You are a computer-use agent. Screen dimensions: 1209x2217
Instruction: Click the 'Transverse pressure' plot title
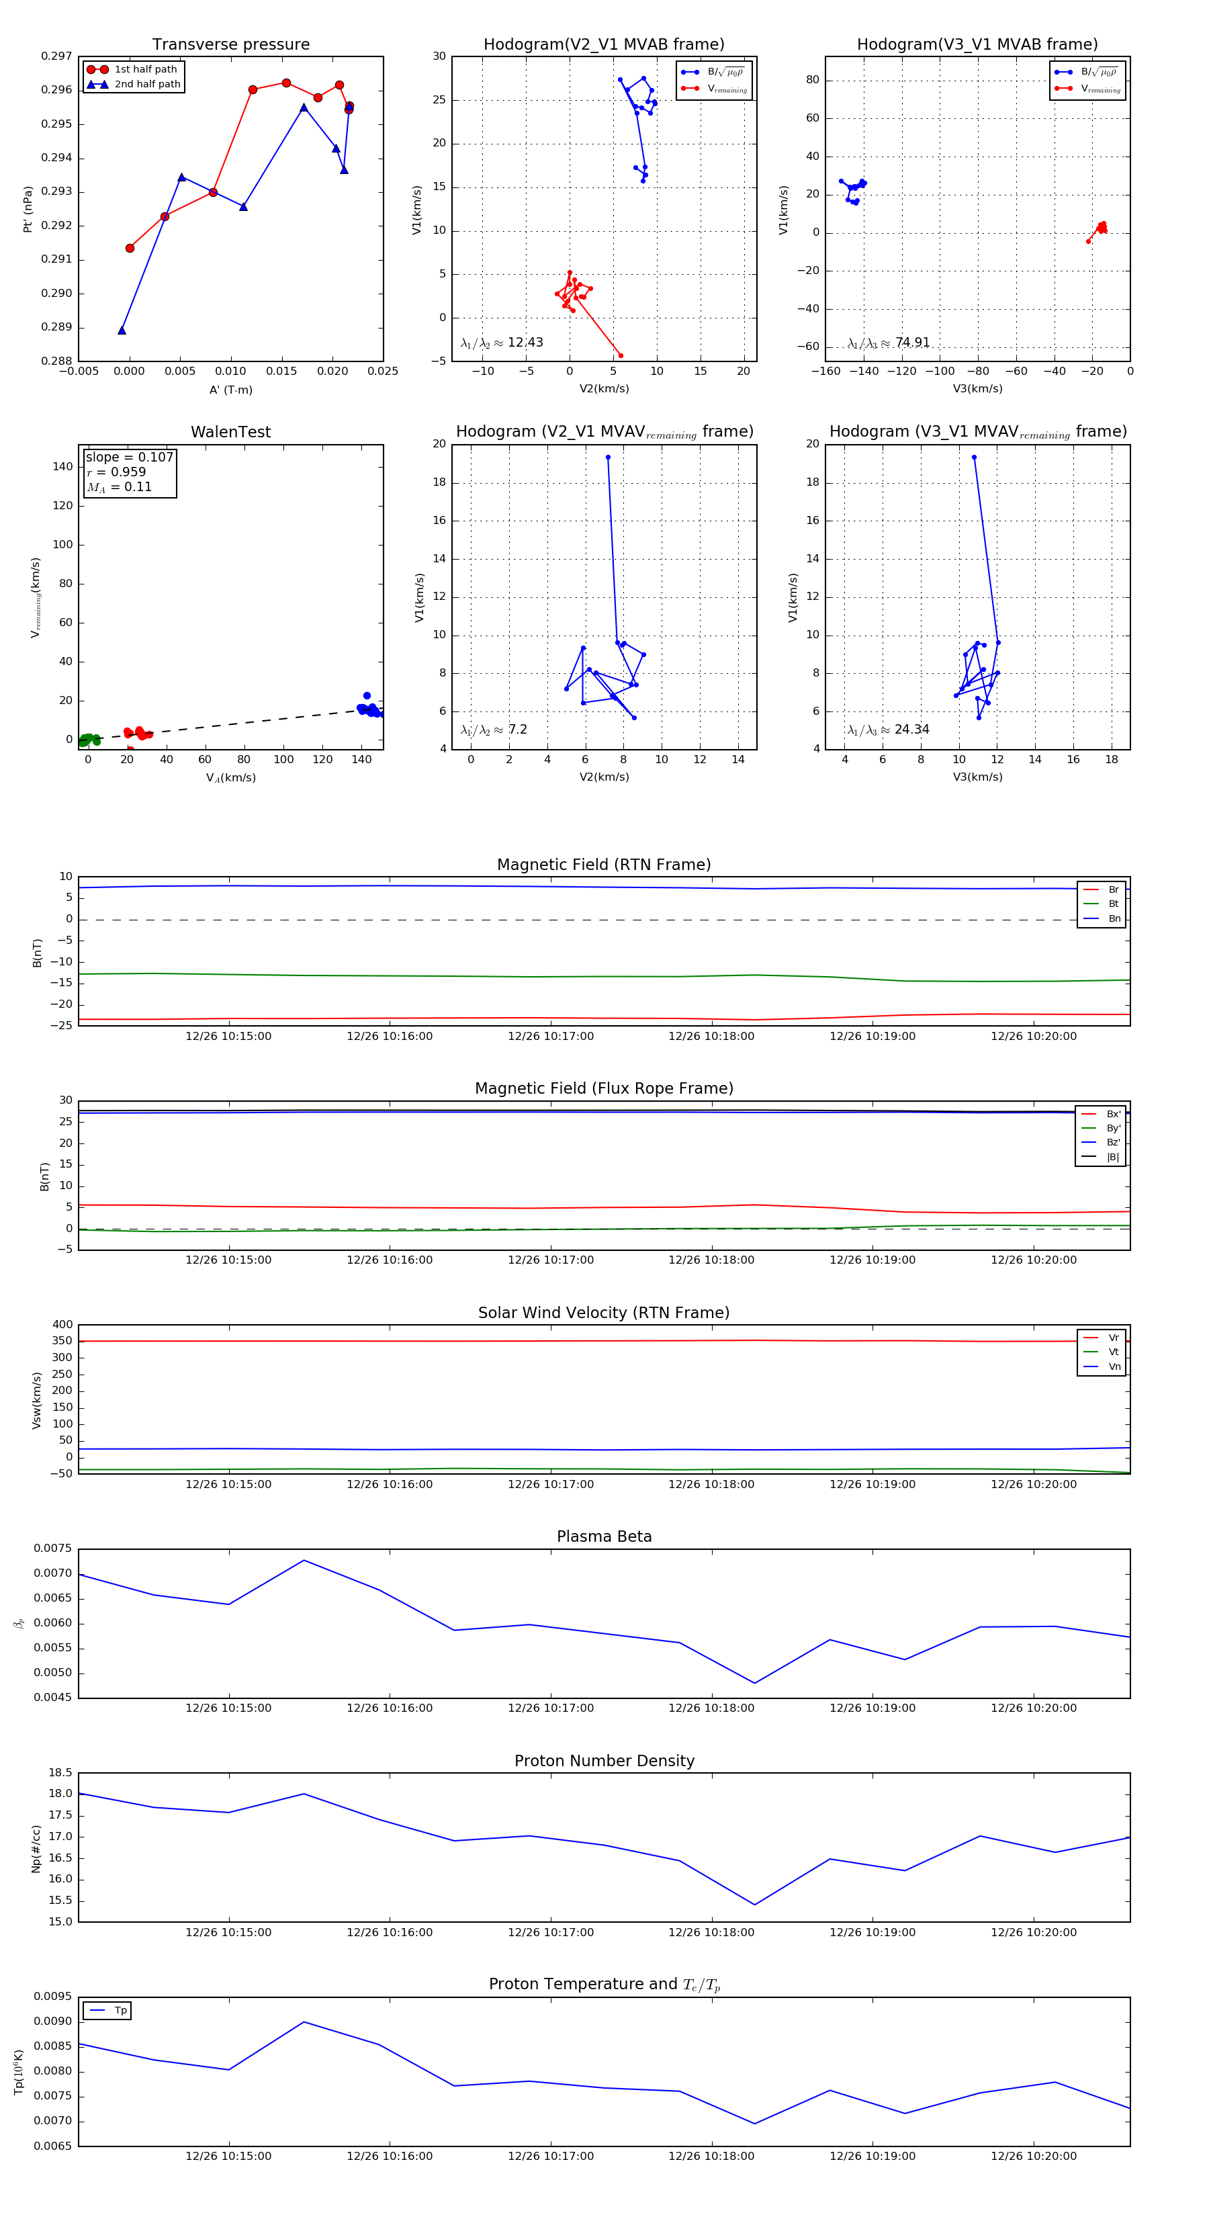230,45
